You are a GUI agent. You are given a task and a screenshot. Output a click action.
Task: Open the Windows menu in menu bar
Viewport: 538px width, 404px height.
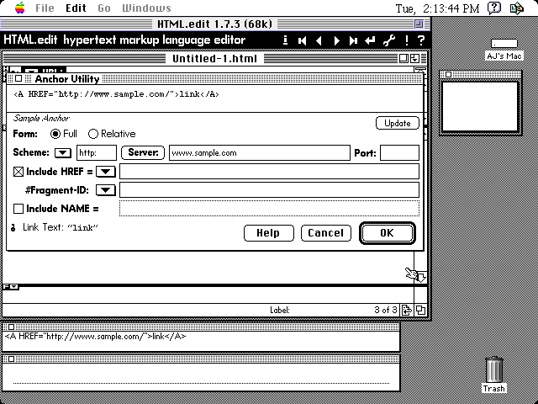146,8
